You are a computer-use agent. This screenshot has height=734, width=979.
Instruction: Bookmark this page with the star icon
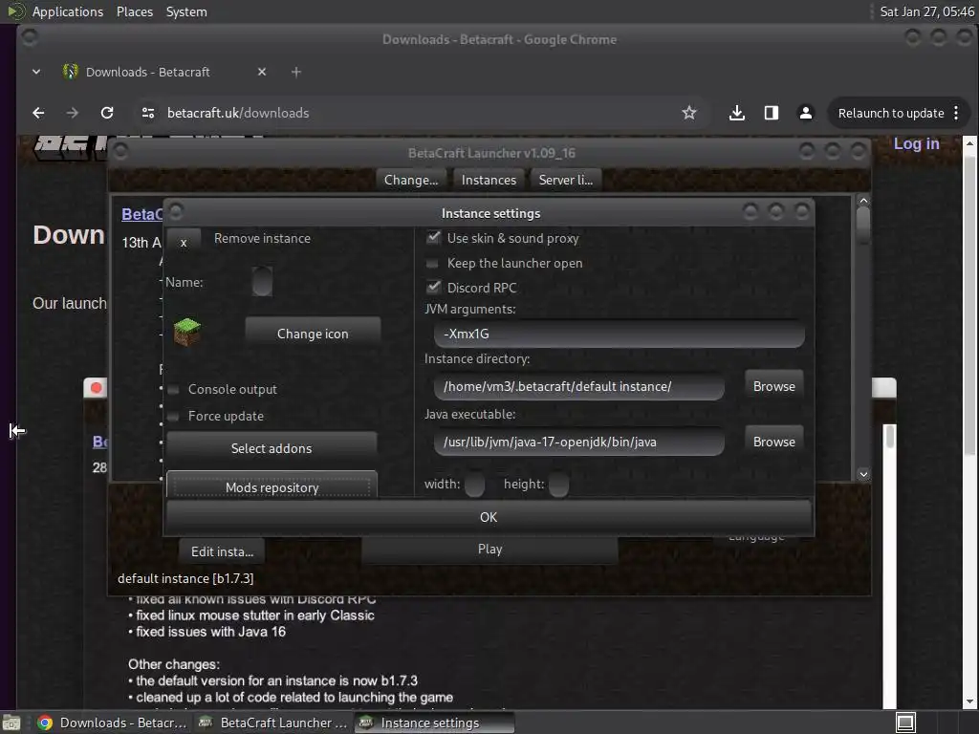click(x=688, y=113)
